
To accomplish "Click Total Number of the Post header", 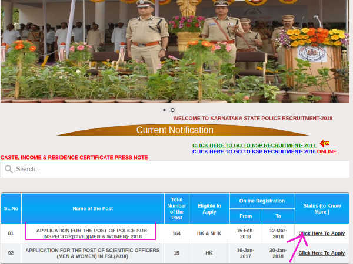I will pyautogui.click(x=176, y=208).
